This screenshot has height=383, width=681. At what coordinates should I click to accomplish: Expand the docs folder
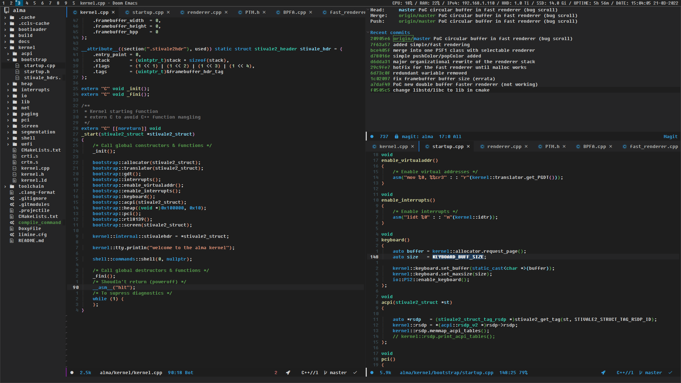coord(5,42)
